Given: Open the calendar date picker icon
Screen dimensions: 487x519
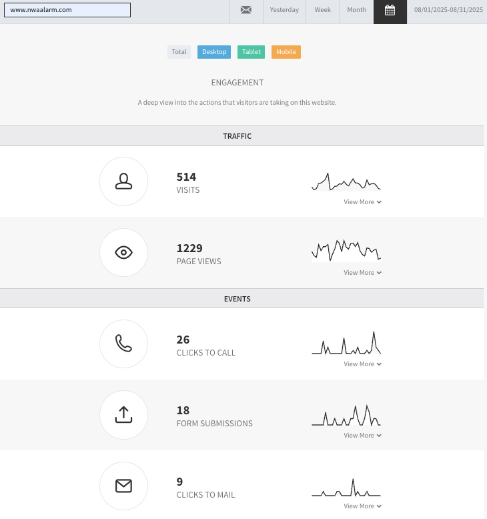Looking at the screenshot, I should tap(390, 10).
